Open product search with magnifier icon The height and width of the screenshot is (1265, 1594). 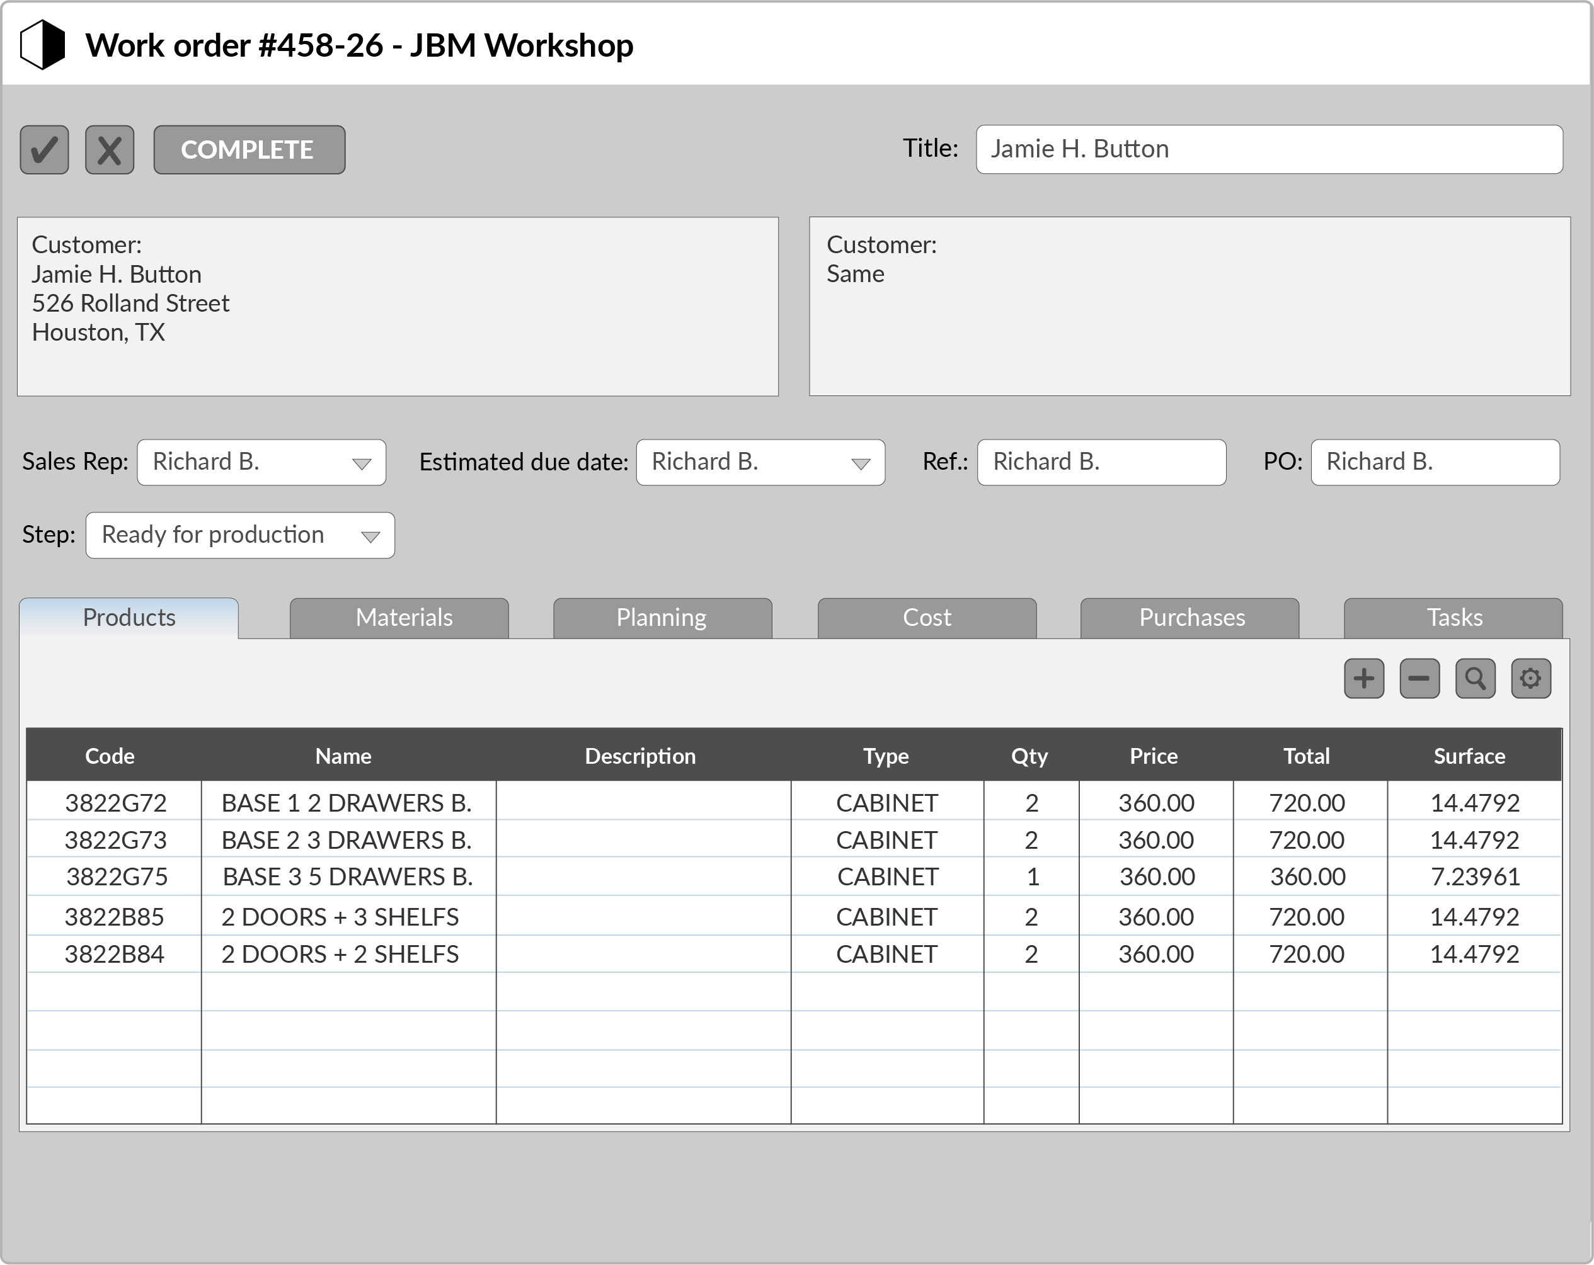tap(1475, 678)
